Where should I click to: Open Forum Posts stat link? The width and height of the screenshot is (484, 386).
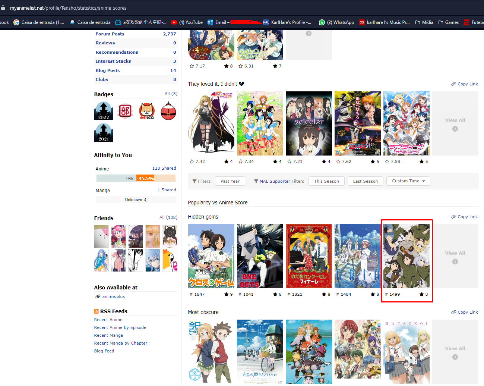pyautogui.click(x=110, y=34)
